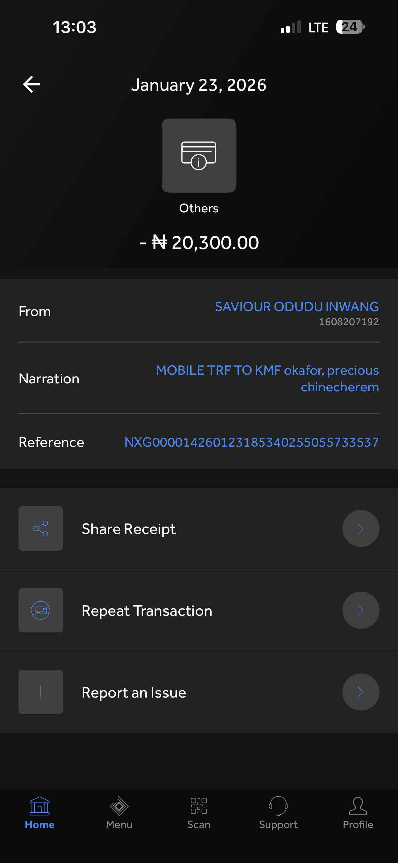The image size is (398, 863).
Task: Tap the Report an Issue exclamation icon
Action: click(x=40, y=692)
